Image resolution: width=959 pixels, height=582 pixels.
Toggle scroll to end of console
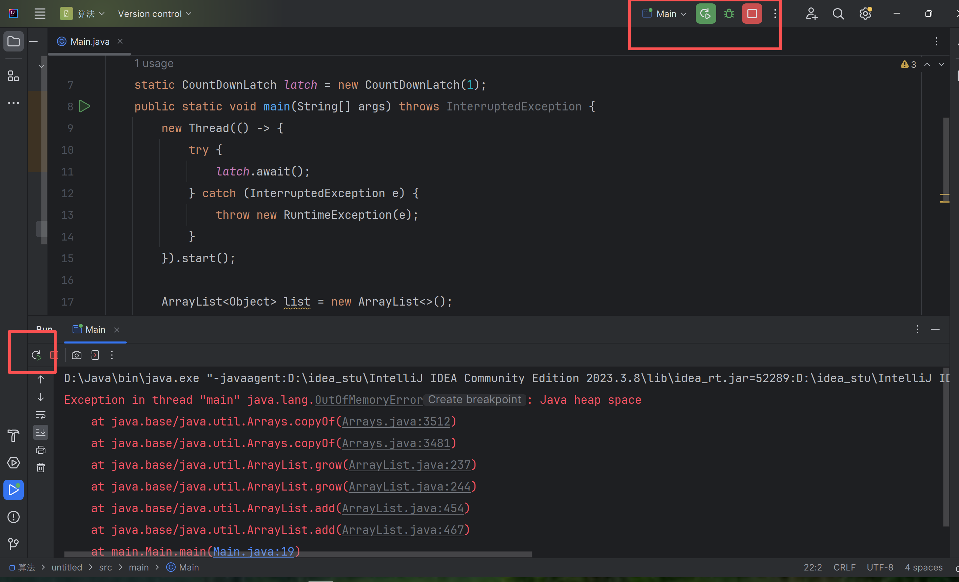tap(40, 432)
